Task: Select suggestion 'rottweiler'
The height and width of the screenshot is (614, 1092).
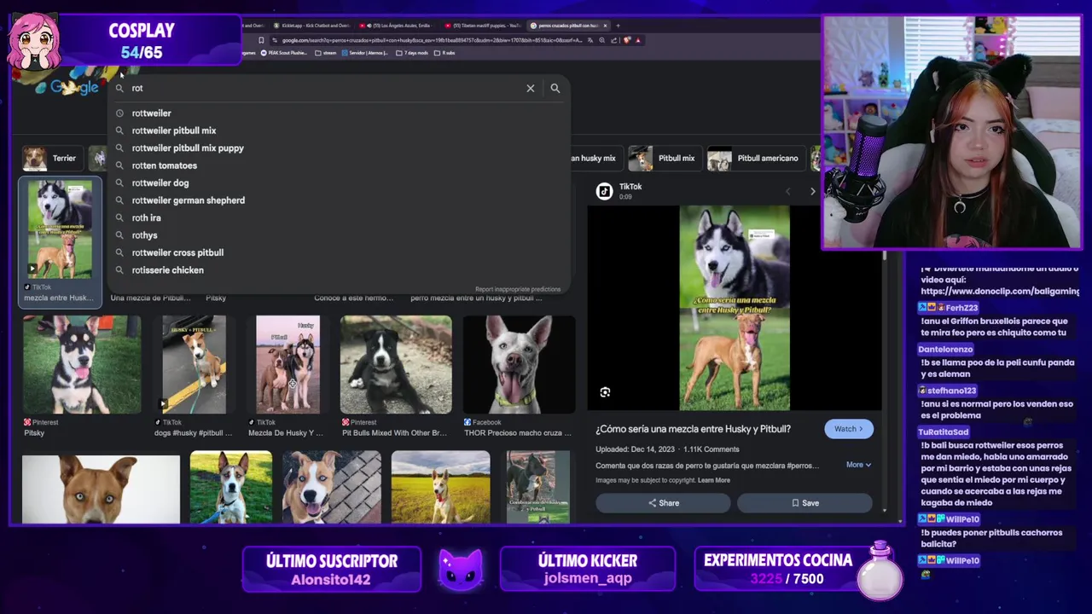Action: point(151,113)
